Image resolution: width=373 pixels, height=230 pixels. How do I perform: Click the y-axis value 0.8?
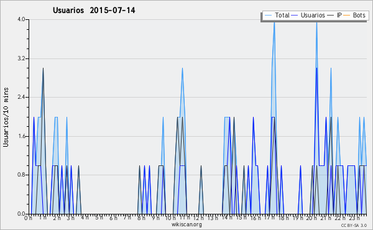pos(21,175)
